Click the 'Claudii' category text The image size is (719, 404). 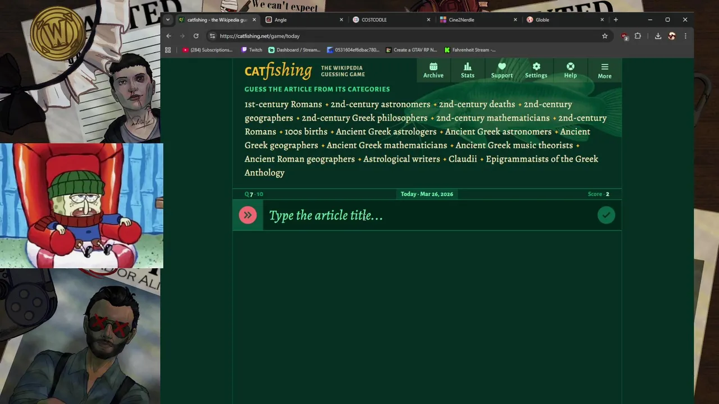(463, 159)
